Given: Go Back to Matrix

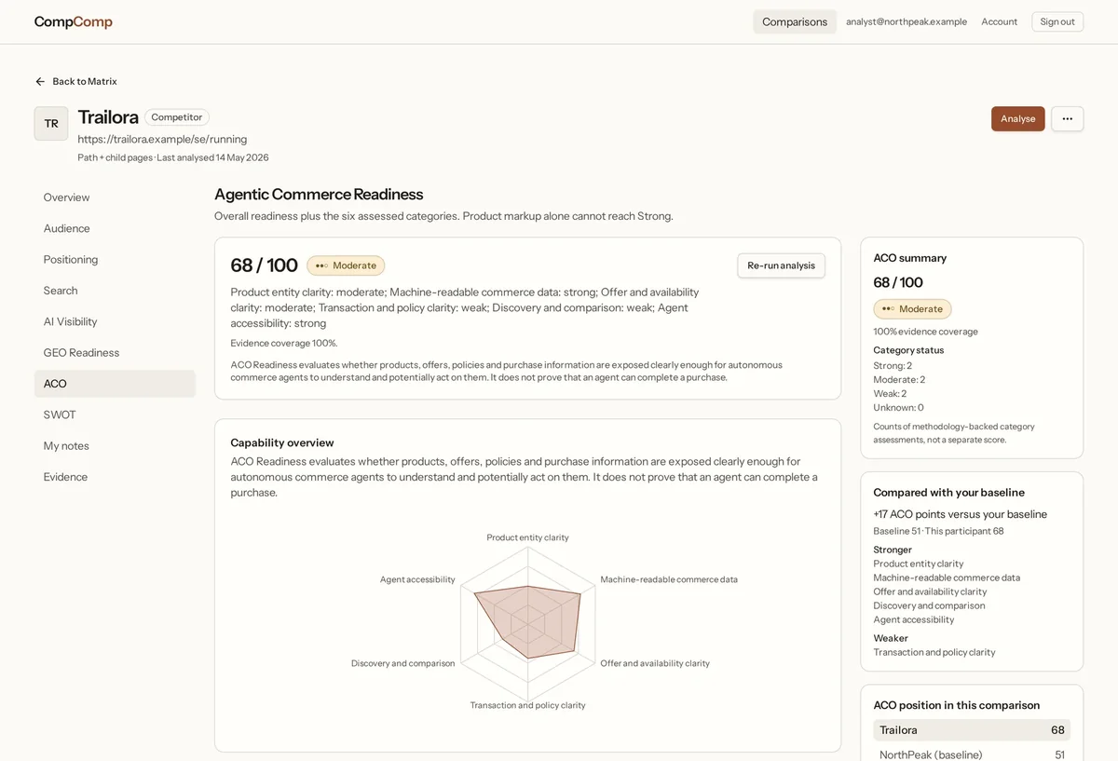Looking at the screenshot, I should click(x=76, y=81).
